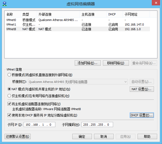
Task: Click the 子网 IP input field
Action: point(39,125)
